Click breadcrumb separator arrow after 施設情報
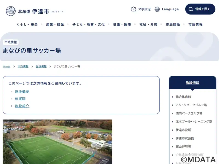 [50, 66]
